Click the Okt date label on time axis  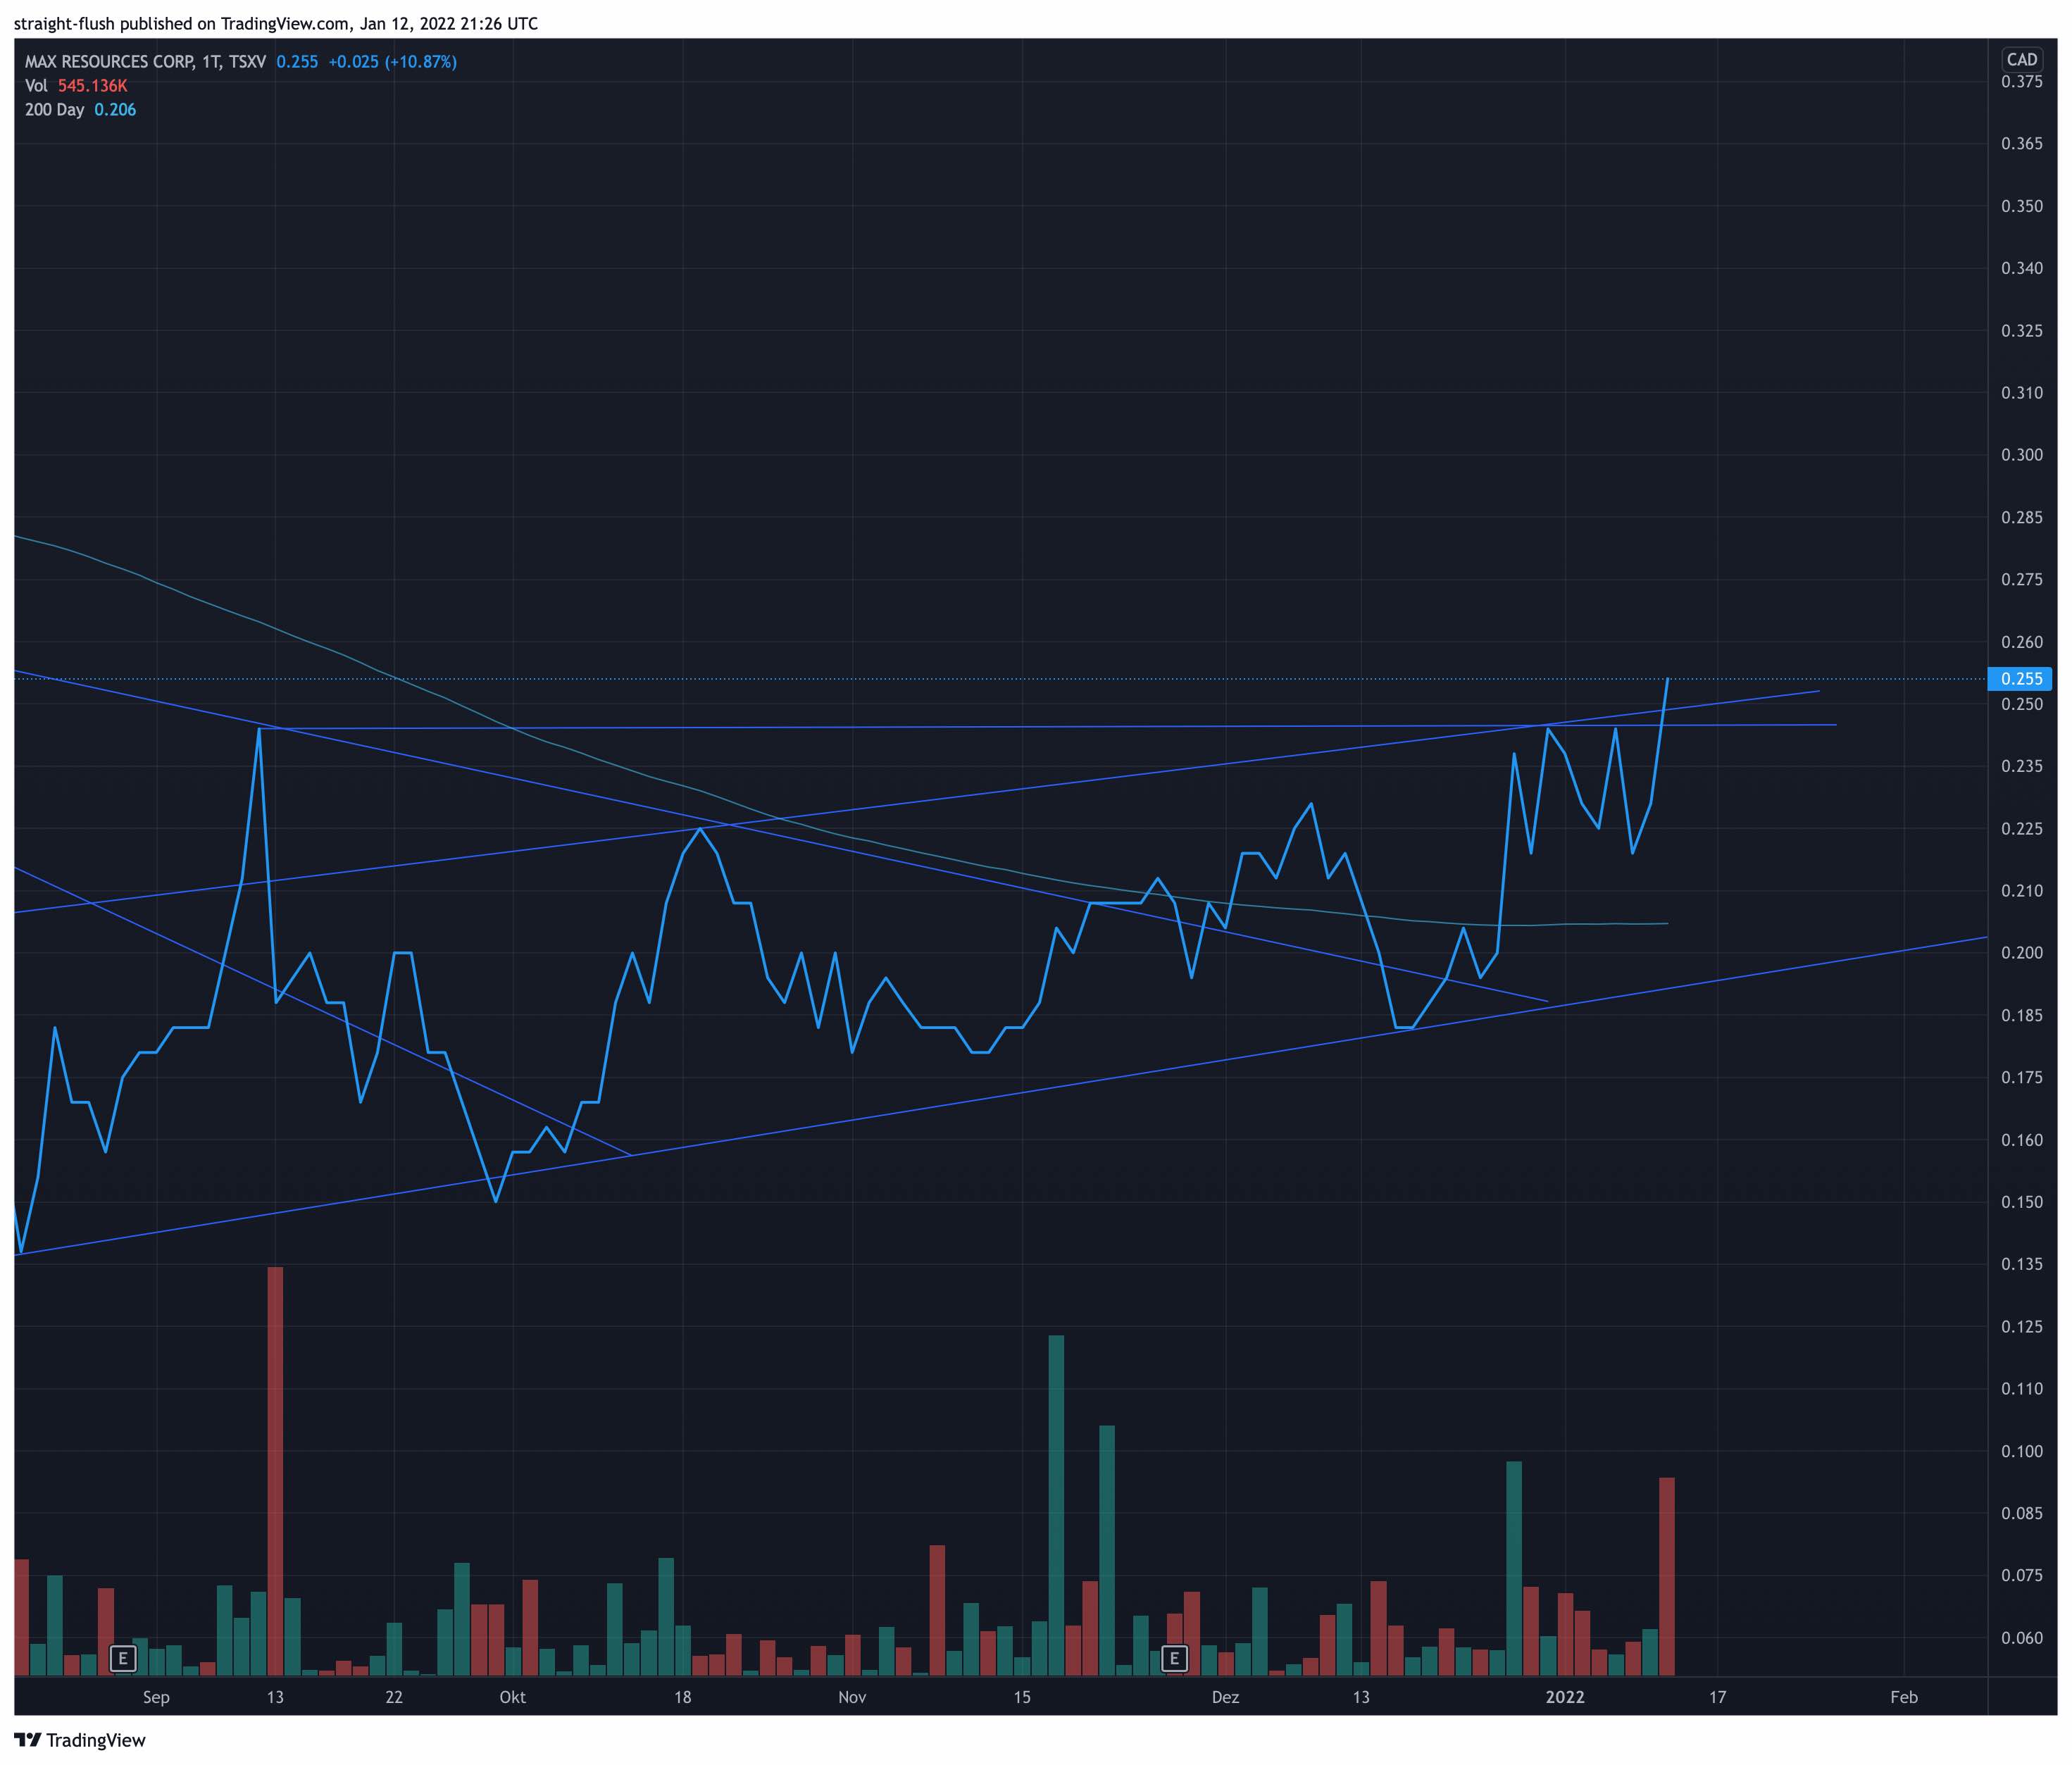coord(512,1697)
